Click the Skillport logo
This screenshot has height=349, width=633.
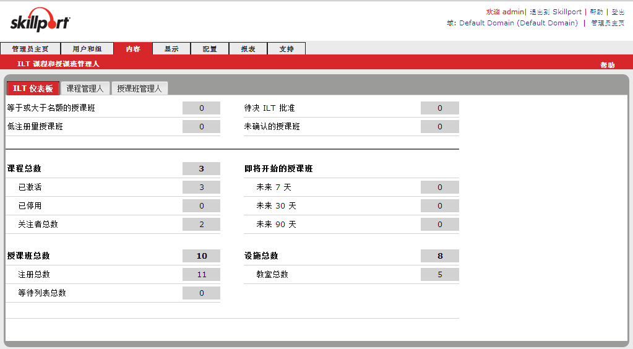pyautogui.click(x=40, y=20)
